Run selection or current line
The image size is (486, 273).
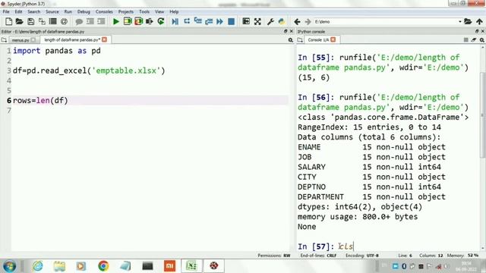click(x=150, y=21)
